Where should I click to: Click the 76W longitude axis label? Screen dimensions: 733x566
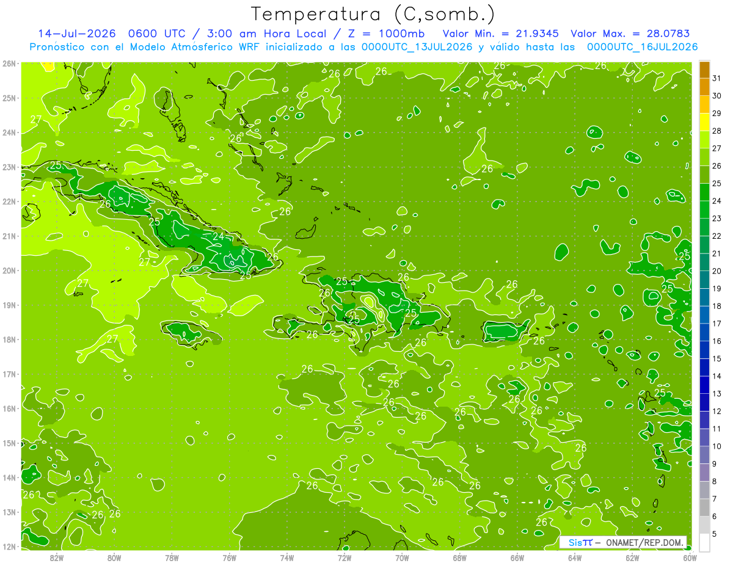click(x=229, y=557)
